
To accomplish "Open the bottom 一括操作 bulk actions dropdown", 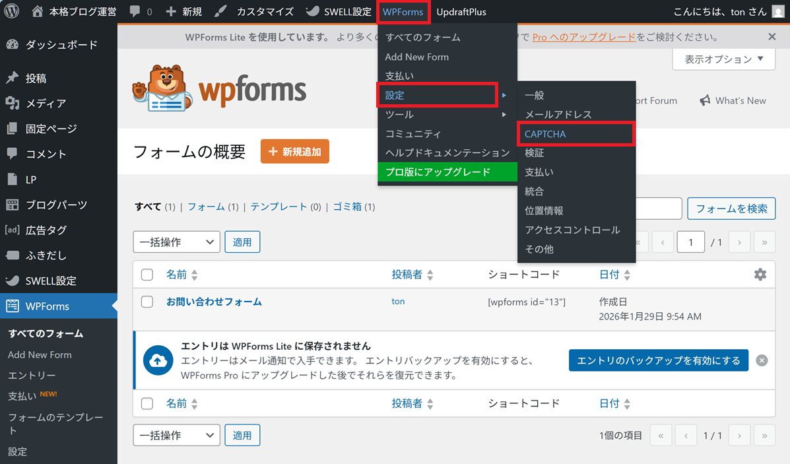I will (176, 436).
